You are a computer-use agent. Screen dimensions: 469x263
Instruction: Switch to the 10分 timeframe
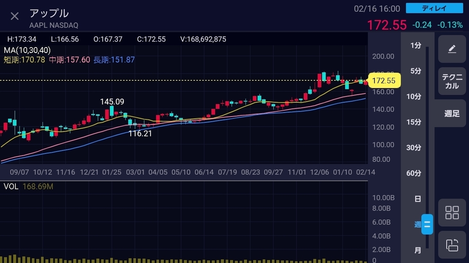(414, 97)
